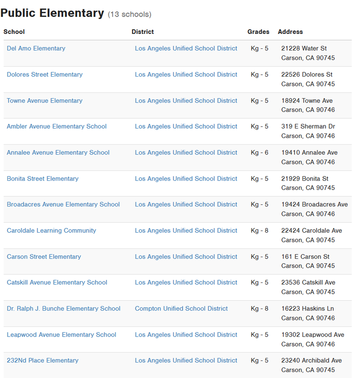352x378 pixels.
Task: Click "Kg - 8" in Caroldale Learning Community row
Action: (259, 231)
